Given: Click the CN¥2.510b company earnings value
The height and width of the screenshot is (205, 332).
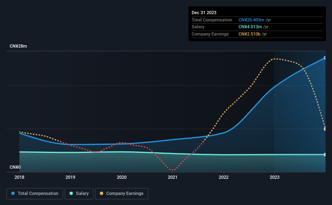Looking at the screenshot, I should (x=250, y=34).
